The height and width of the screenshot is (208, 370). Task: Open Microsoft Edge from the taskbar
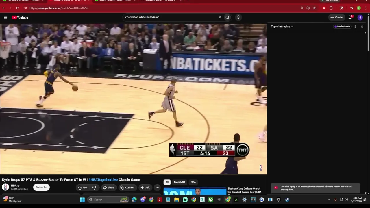pos(134,200)
